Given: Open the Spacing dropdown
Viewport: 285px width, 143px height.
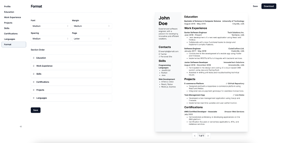Looking at the screenshot, I should (51, 39).
